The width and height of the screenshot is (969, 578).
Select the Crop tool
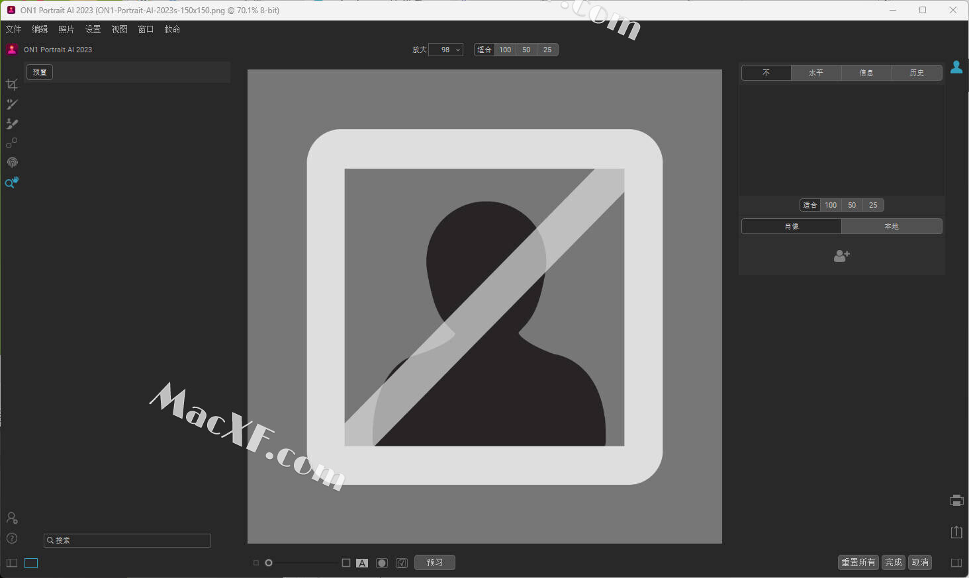coord(12,85)
